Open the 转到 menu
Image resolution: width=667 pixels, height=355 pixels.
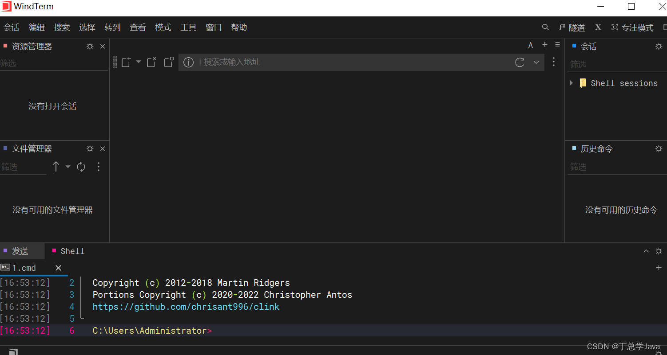[x=113, y=27]
